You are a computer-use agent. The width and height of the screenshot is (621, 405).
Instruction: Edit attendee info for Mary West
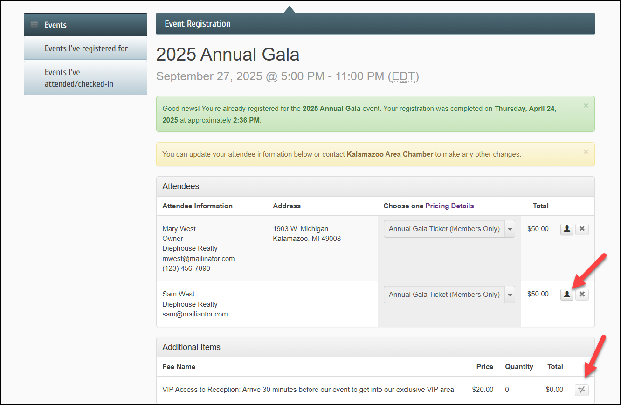point(566,229)
